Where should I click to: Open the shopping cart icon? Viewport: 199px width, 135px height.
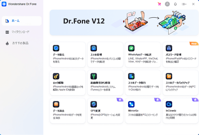pos(159,4)
